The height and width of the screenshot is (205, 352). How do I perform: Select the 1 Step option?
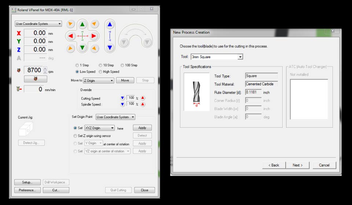click(77, 65)
